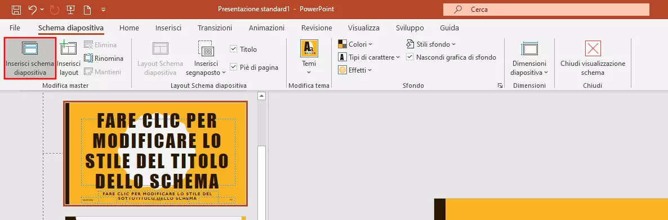Customize Quick Access Toolbar dropdown
Screen dimensions: 668x220
pyautogui.click(x=103, y=9)
